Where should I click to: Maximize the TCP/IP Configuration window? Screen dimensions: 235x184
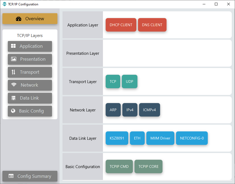pos(216,4)
